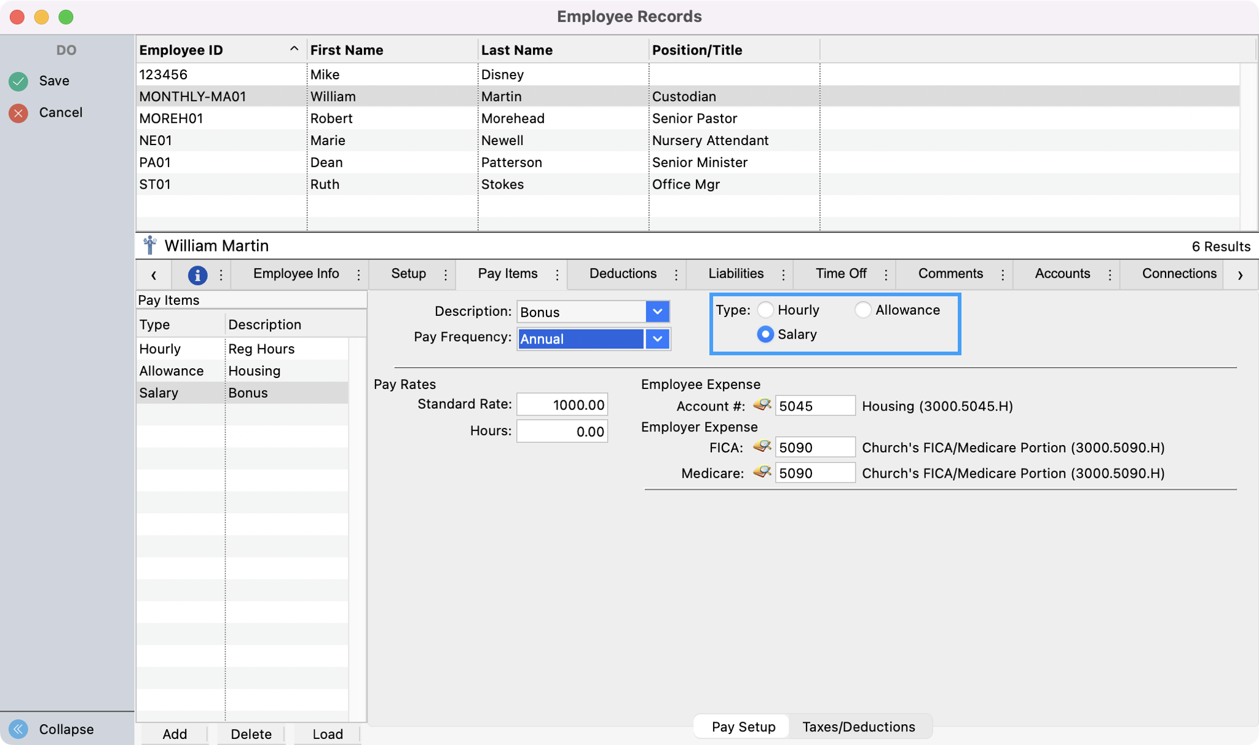The width and height of the screenshot is (1259, 745).
Task: Open account lookup icon beside Account #
Action: pyautogui.click(x=762, y=405)
